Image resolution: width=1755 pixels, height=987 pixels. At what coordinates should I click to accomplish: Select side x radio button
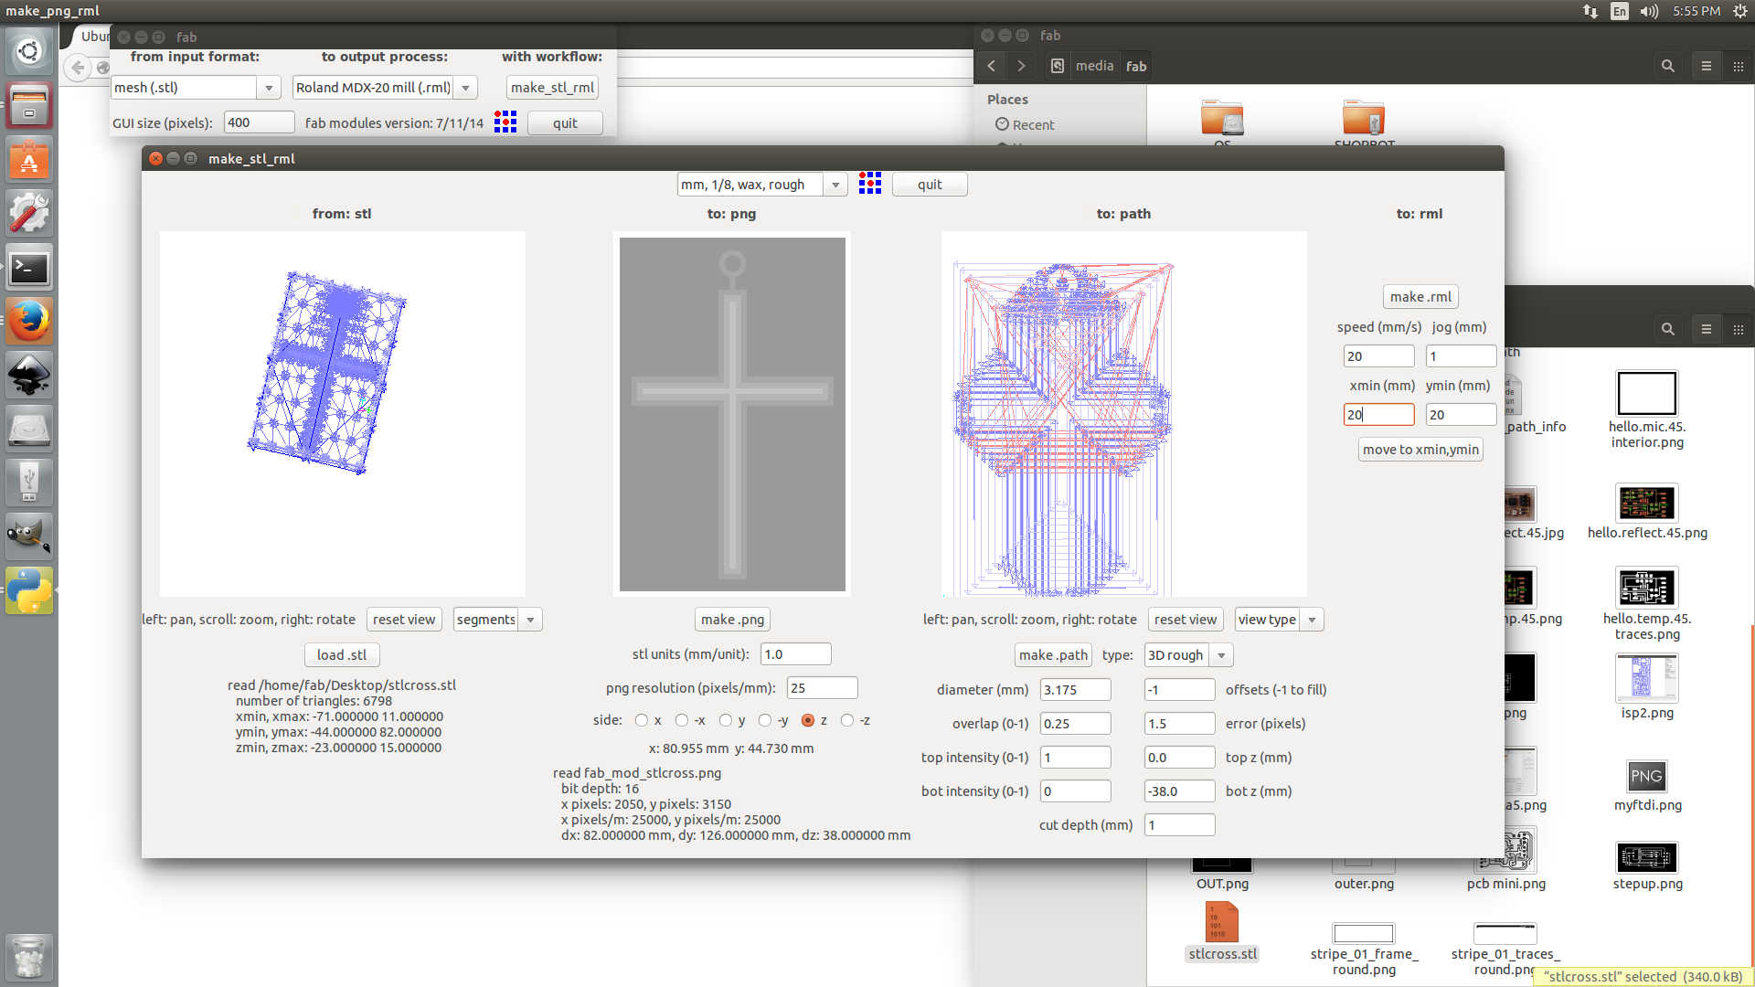point(641,720)
